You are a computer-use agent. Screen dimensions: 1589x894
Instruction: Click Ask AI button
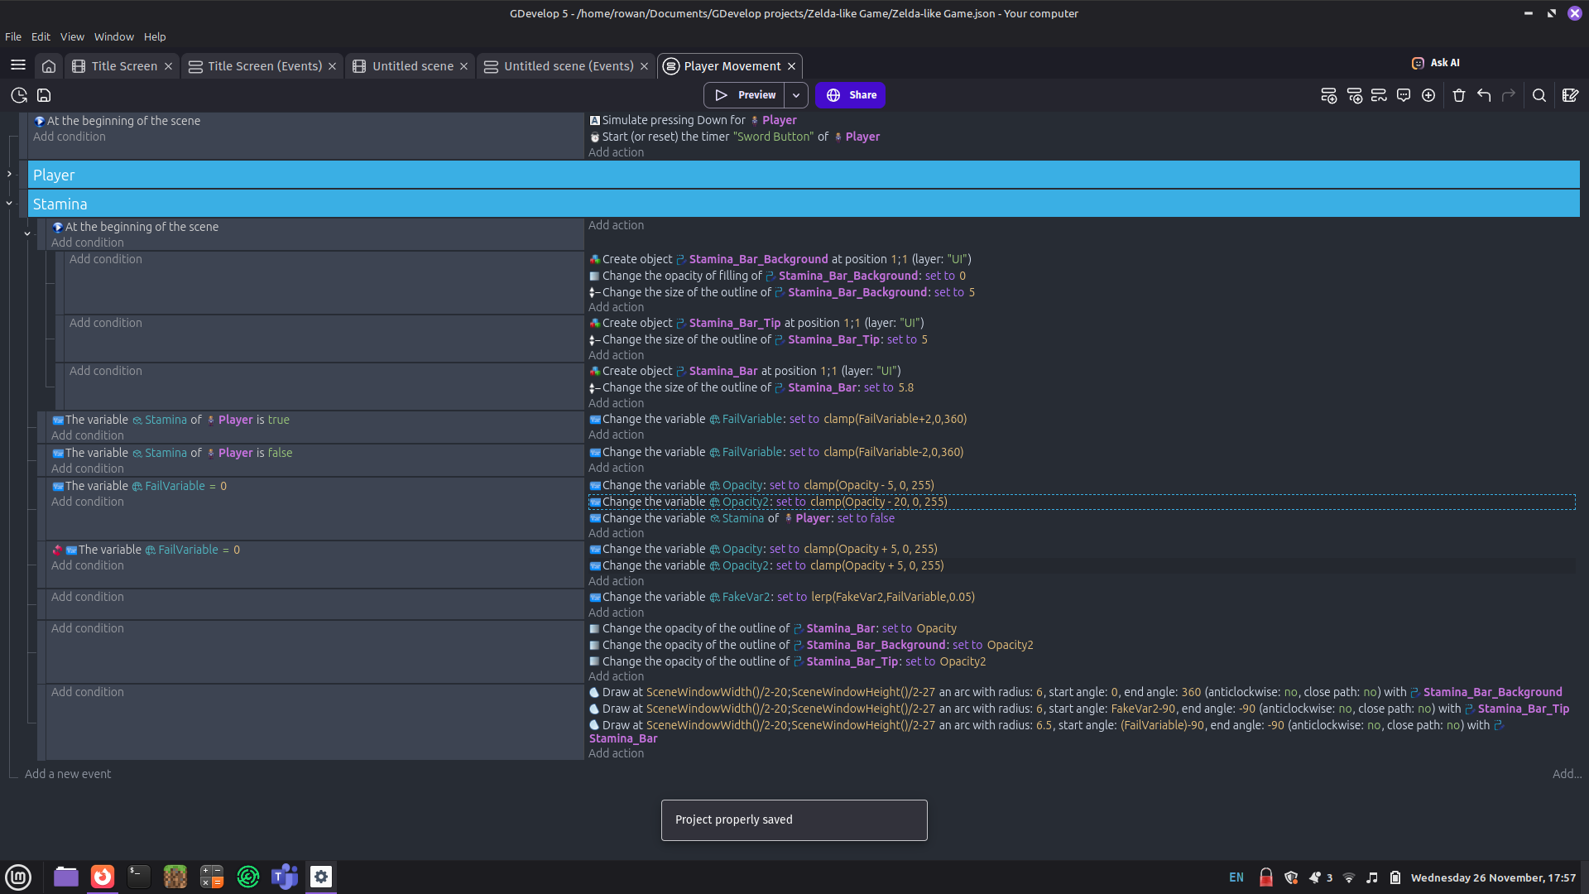(x=1436, y=63)
